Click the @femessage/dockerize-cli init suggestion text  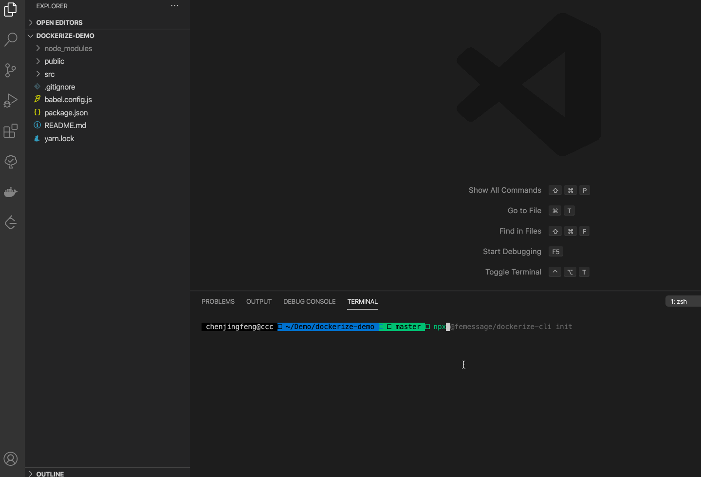[x=511, y=327]
